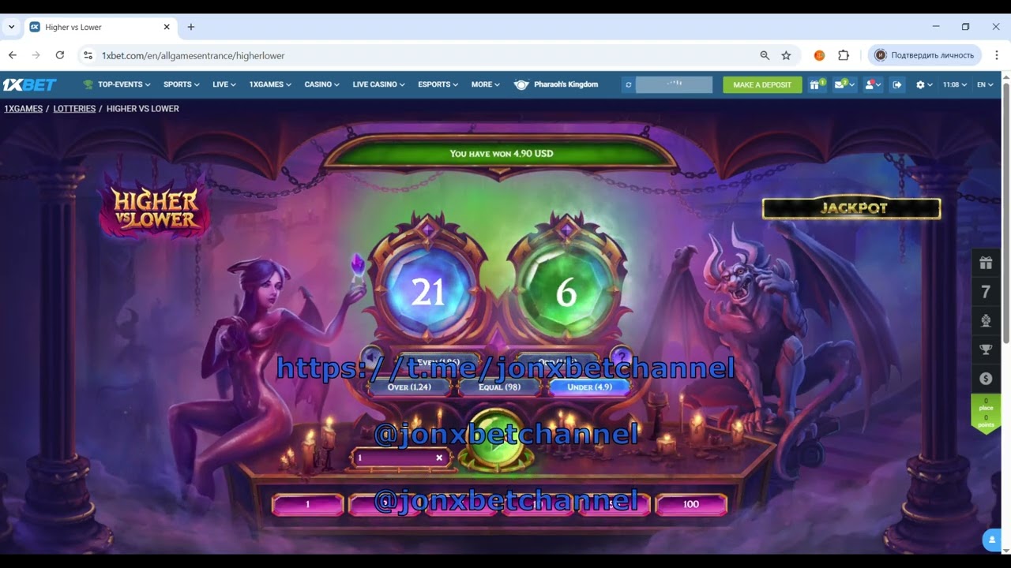The image size is (1011, 568).
Task: Open the gift bonuses icon in header
Action: (x=816, y=84)
